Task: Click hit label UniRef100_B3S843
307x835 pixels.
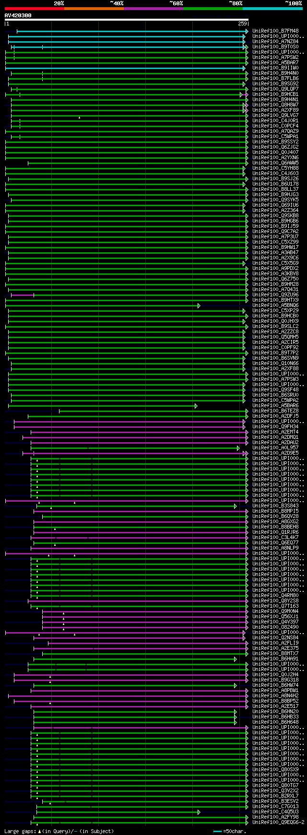Action: pos(275,506)
